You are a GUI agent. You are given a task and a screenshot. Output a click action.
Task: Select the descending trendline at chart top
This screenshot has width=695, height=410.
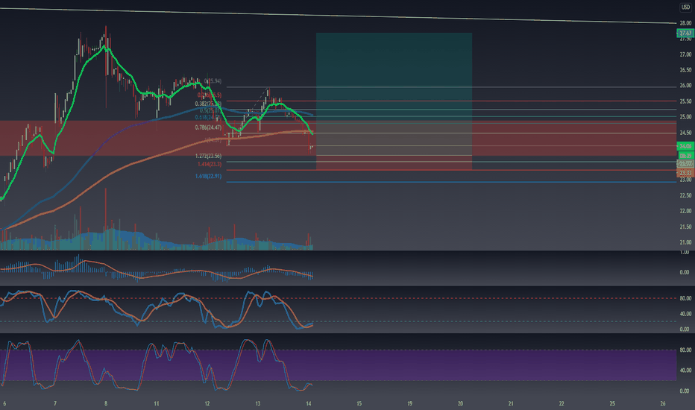(x=339, y=16)
